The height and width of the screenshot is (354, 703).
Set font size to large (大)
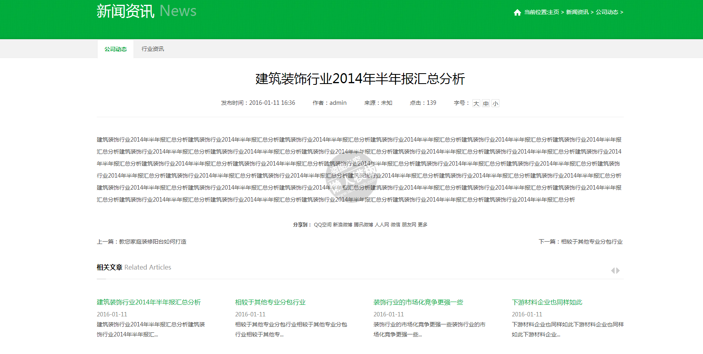[x=476, y=103]
